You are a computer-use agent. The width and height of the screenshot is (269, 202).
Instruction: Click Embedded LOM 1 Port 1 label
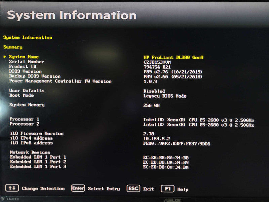[x=38, y=157]
